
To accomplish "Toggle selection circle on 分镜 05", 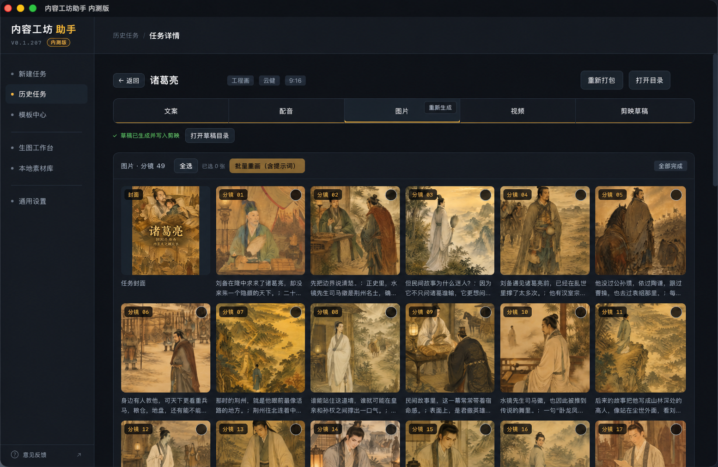I will click(676, 195).
